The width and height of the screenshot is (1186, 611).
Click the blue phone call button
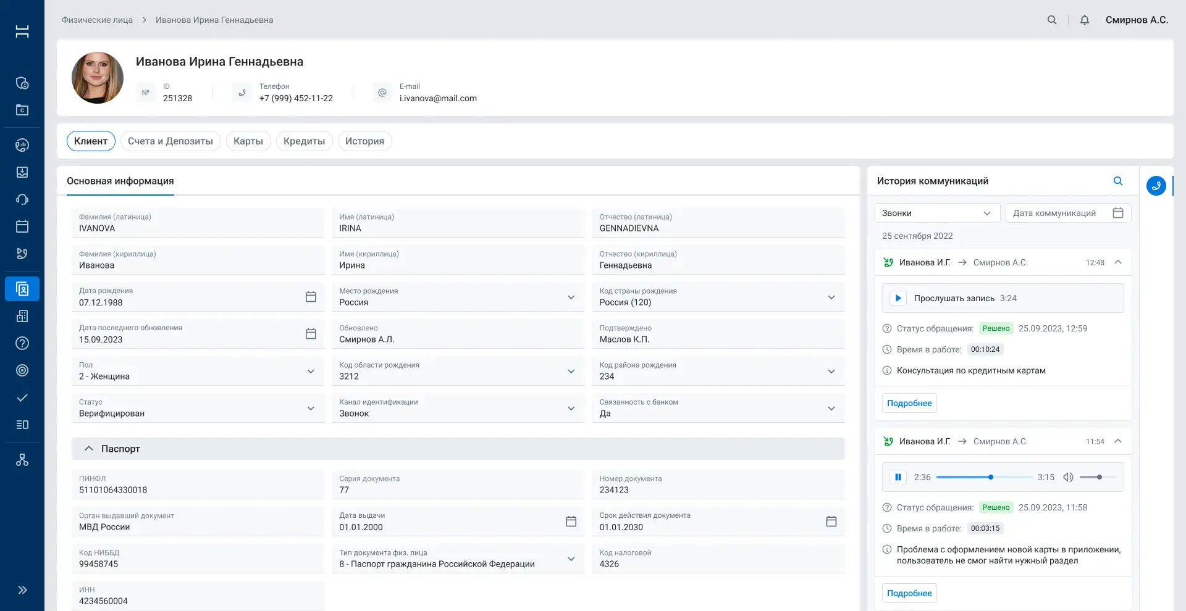[x=1156, y=186]
